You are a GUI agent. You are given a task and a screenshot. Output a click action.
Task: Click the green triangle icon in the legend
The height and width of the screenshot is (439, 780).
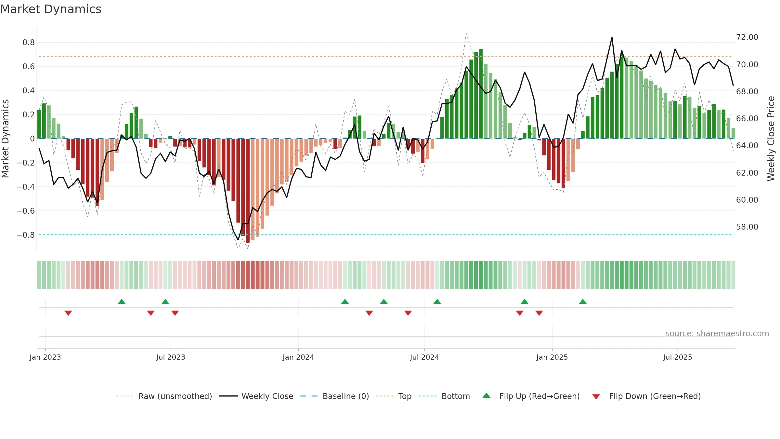(x=487, y=395)
